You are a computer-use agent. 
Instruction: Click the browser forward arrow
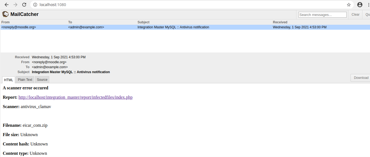[15, 5]
